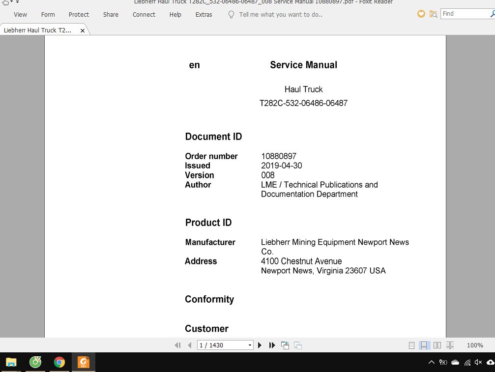Select the Single Page view icon
Screen dimensions: 495x372
[x=411, y=345]
